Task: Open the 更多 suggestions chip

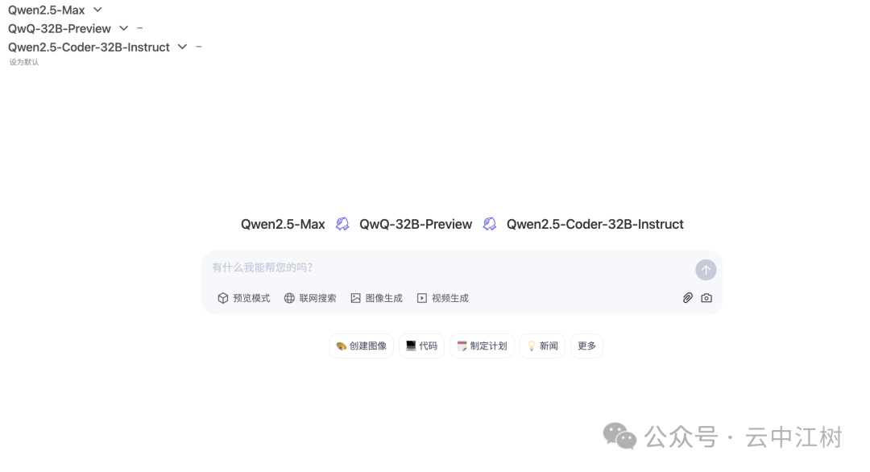Action: pos(587,346)
